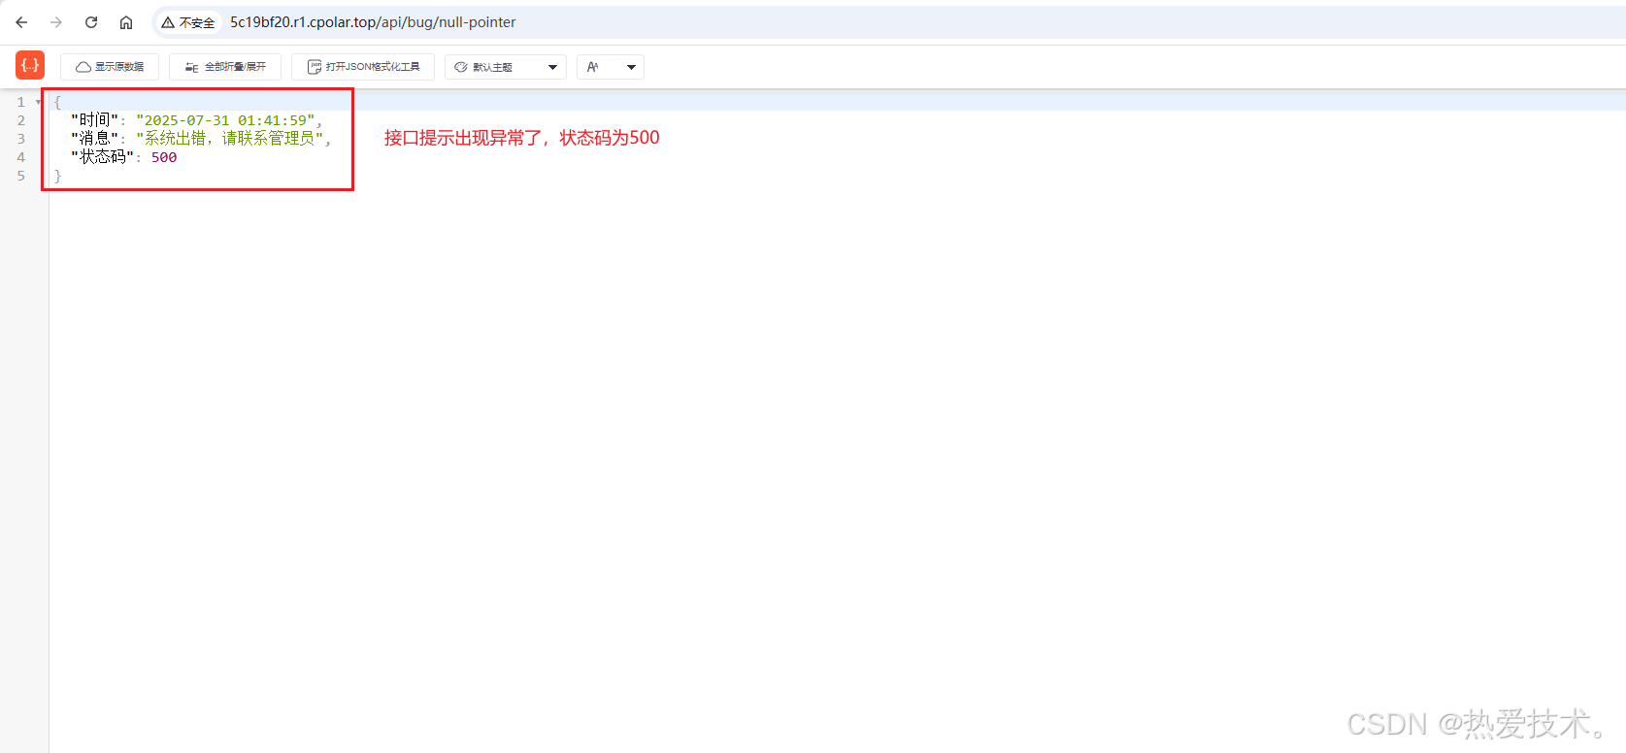The height and width of the screenshot is (753, 1626).
Task: Click line number 3 in the gutter
Action: pyautogui.click(x=21, y=139)
